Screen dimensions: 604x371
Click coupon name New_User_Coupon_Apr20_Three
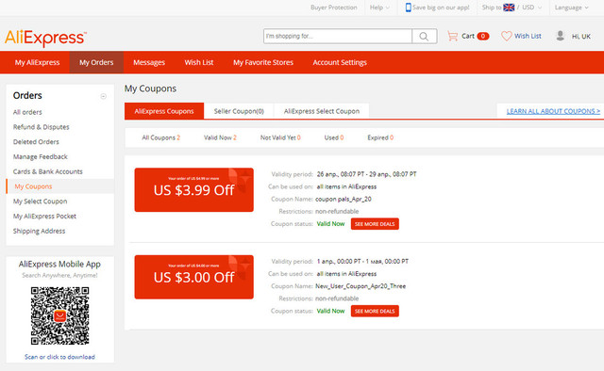(x=361, y=286)
